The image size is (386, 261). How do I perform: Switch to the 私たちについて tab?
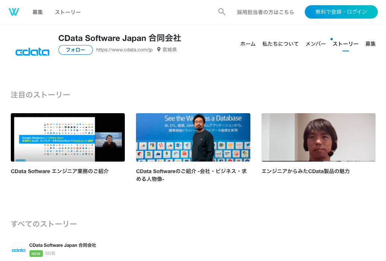(281, 44)
